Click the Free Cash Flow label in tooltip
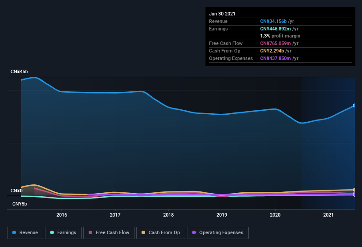Screen dimensions: 362x247 pyautogui.click(x=226, y=43)
